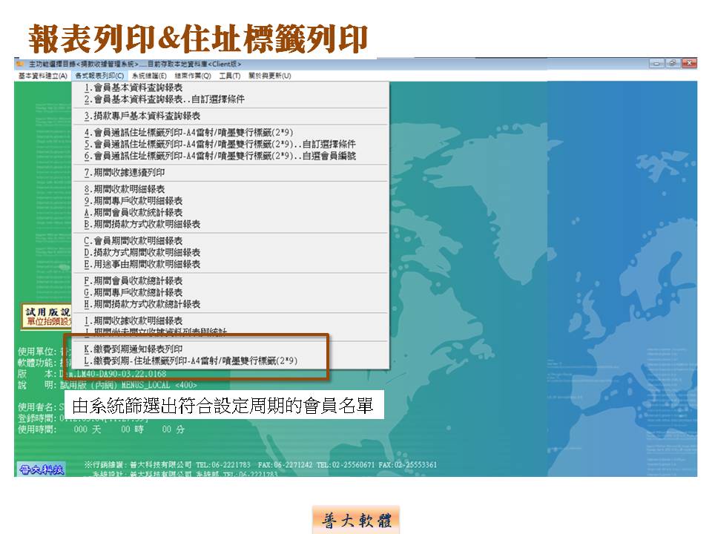Image resolution: width=712 pixels, height=534 pixels.
Task: Choose item 5 住址標籤列印..自訂選擇條件
Action: pyautogui.click(x=230, y=144)
